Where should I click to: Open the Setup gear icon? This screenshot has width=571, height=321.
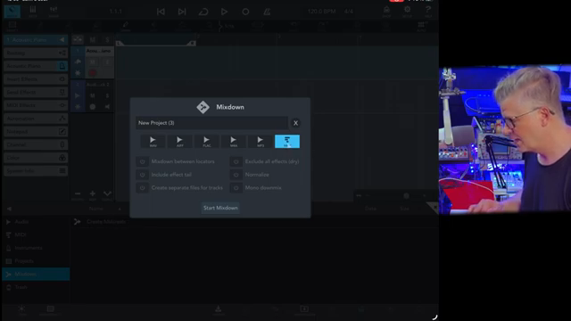coord(407,12)
